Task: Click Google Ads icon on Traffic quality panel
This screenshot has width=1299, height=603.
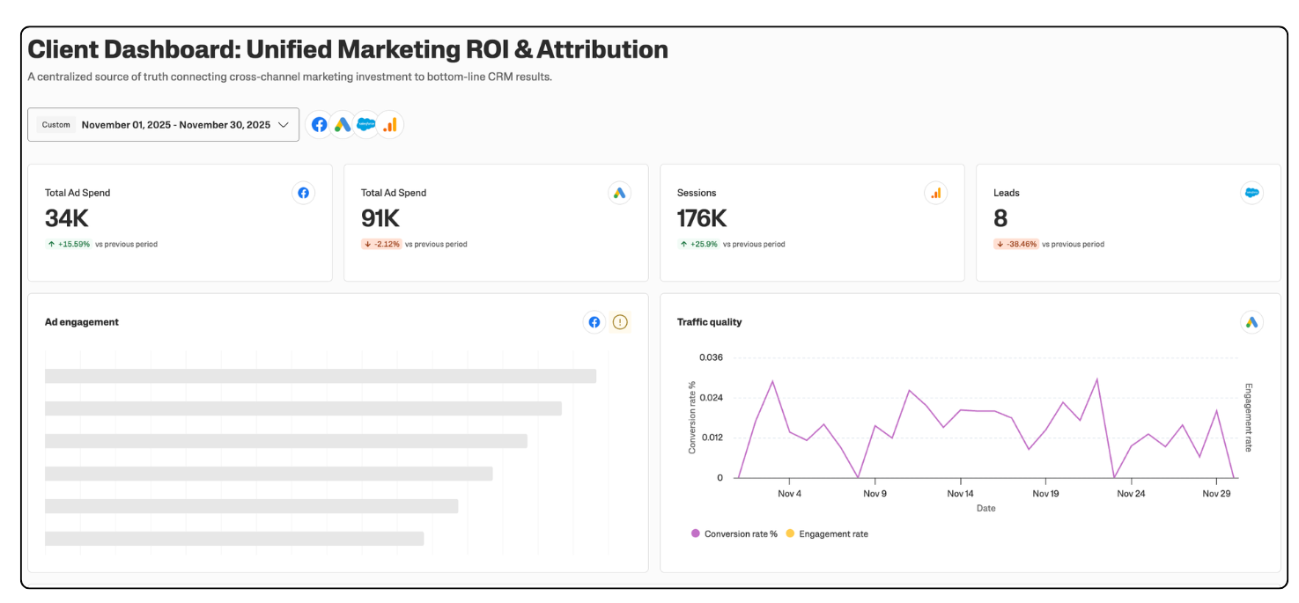Action: (1251, 322)
